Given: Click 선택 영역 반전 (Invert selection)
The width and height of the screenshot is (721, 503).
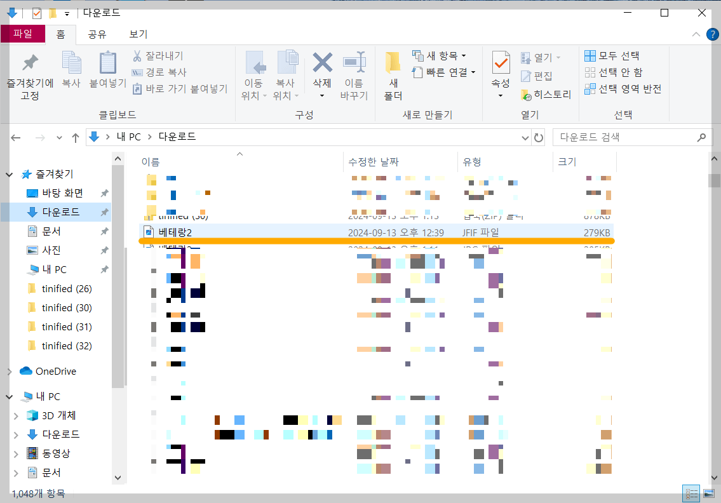Looking at the screenshot, I should [623, 89].
